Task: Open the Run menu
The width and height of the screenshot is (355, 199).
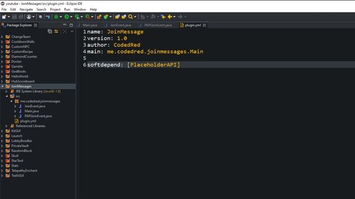Action: tap(67, 9)
